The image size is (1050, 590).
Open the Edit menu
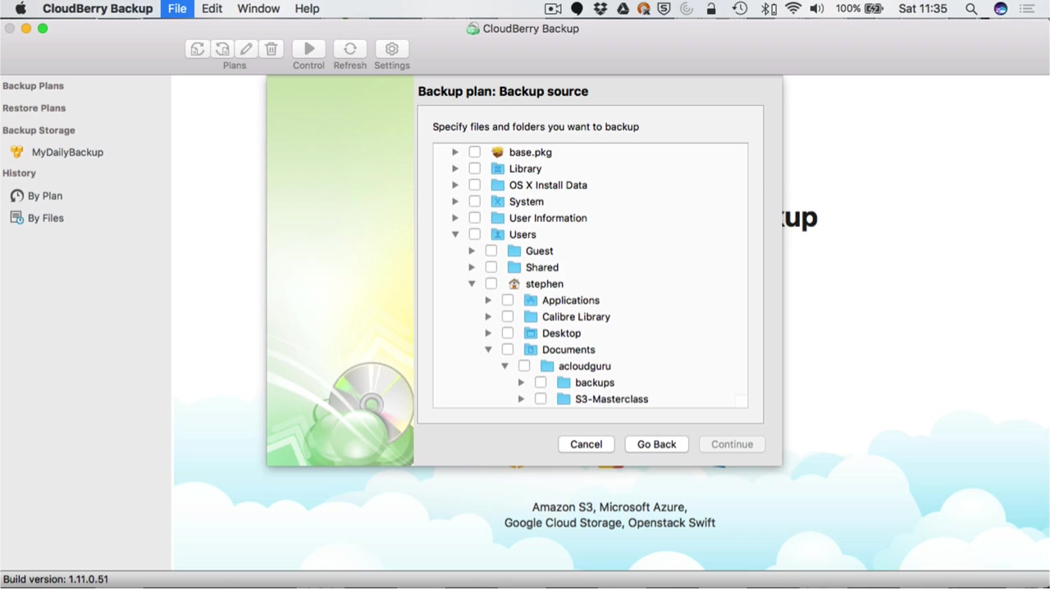[x=212, y=9]
